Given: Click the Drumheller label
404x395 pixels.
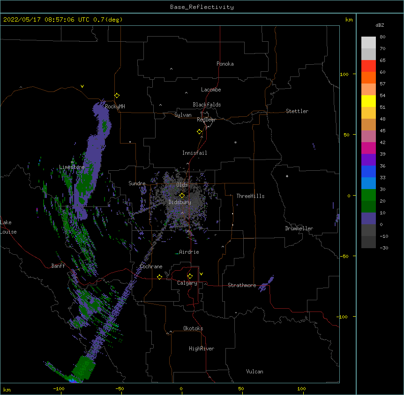Looking at the screenshot, I should point(299,228).
